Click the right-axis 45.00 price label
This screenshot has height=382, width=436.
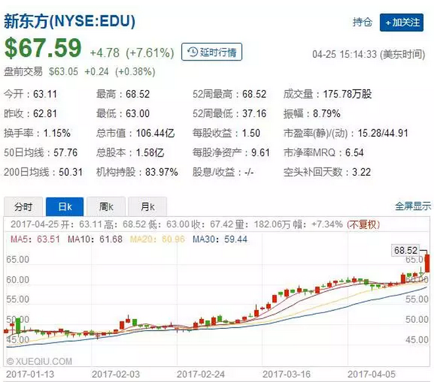coord(417,339)
